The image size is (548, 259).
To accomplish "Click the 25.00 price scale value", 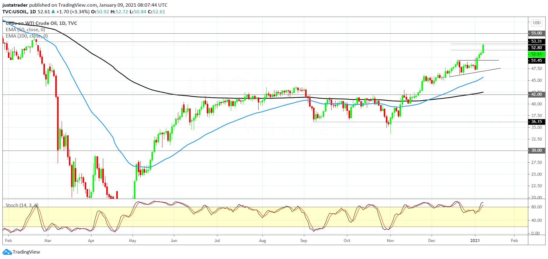I will pos(536,174).
